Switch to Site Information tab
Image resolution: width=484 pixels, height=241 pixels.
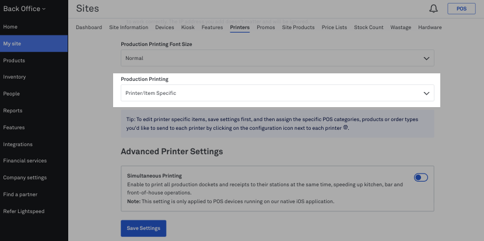(x=129, y=27)
